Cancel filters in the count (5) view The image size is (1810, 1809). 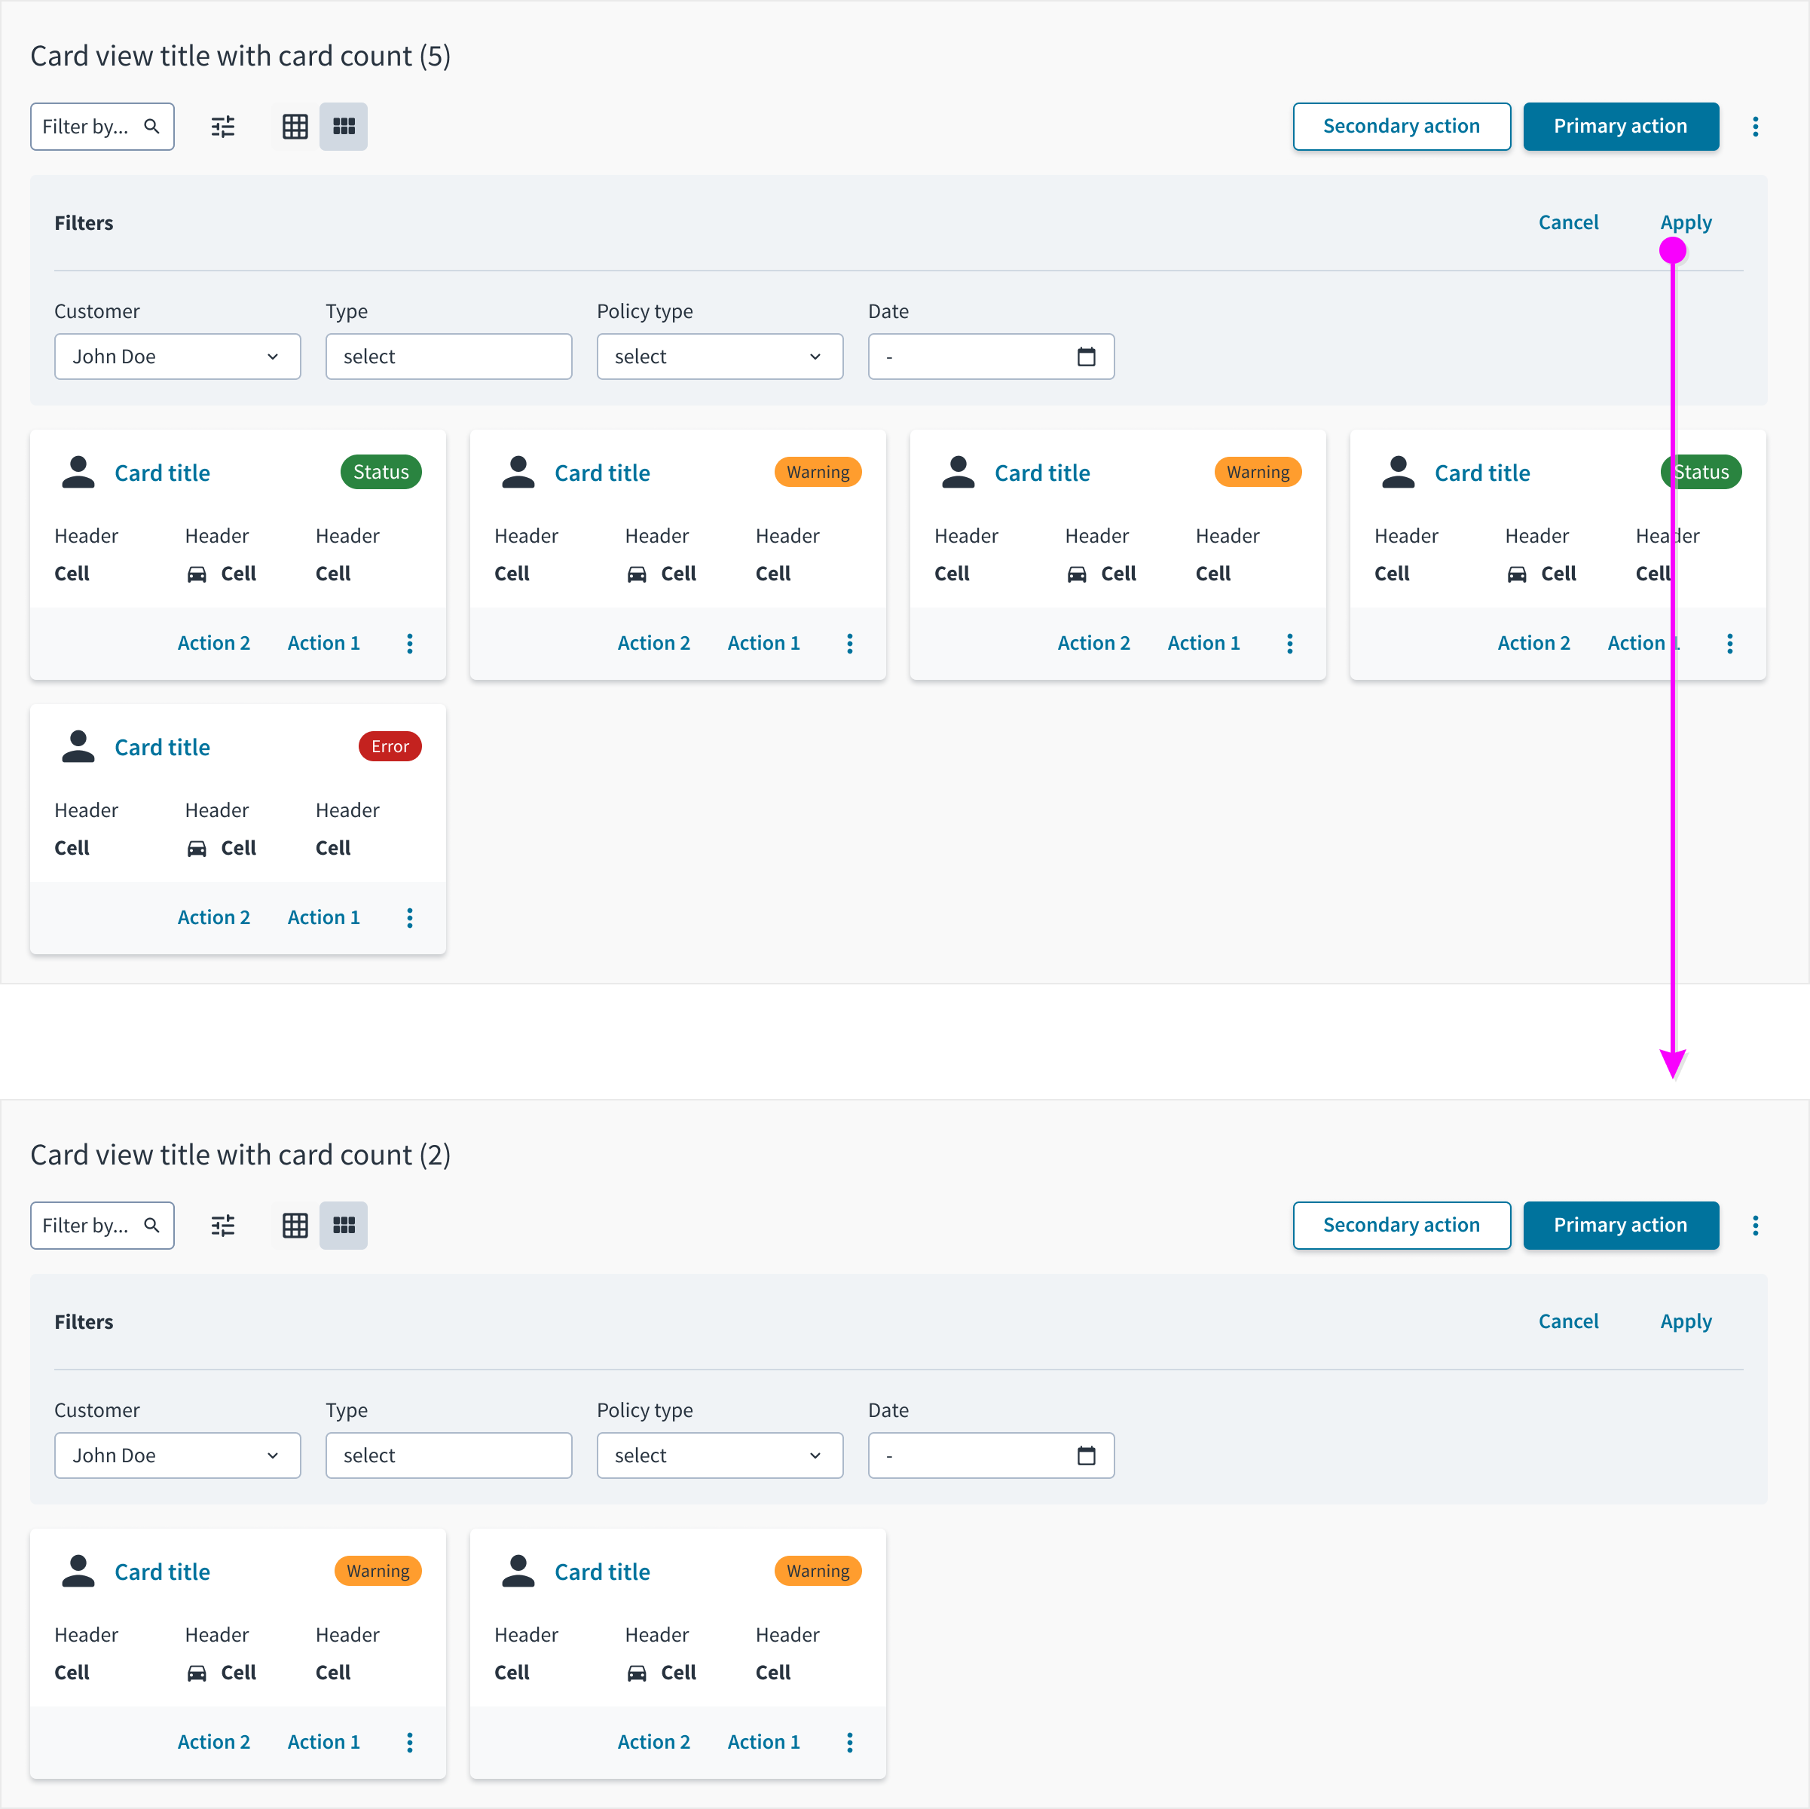pos(1567,222)
